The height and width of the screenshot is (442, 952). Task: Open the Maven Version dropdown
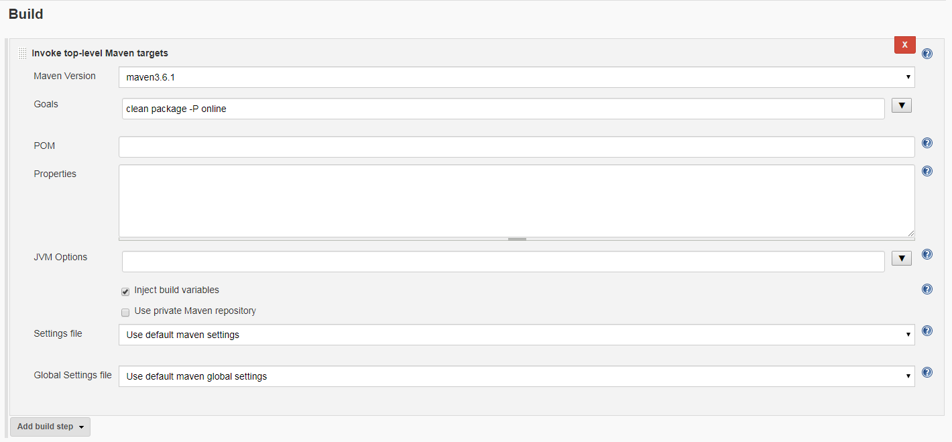[x=516, y=77]
